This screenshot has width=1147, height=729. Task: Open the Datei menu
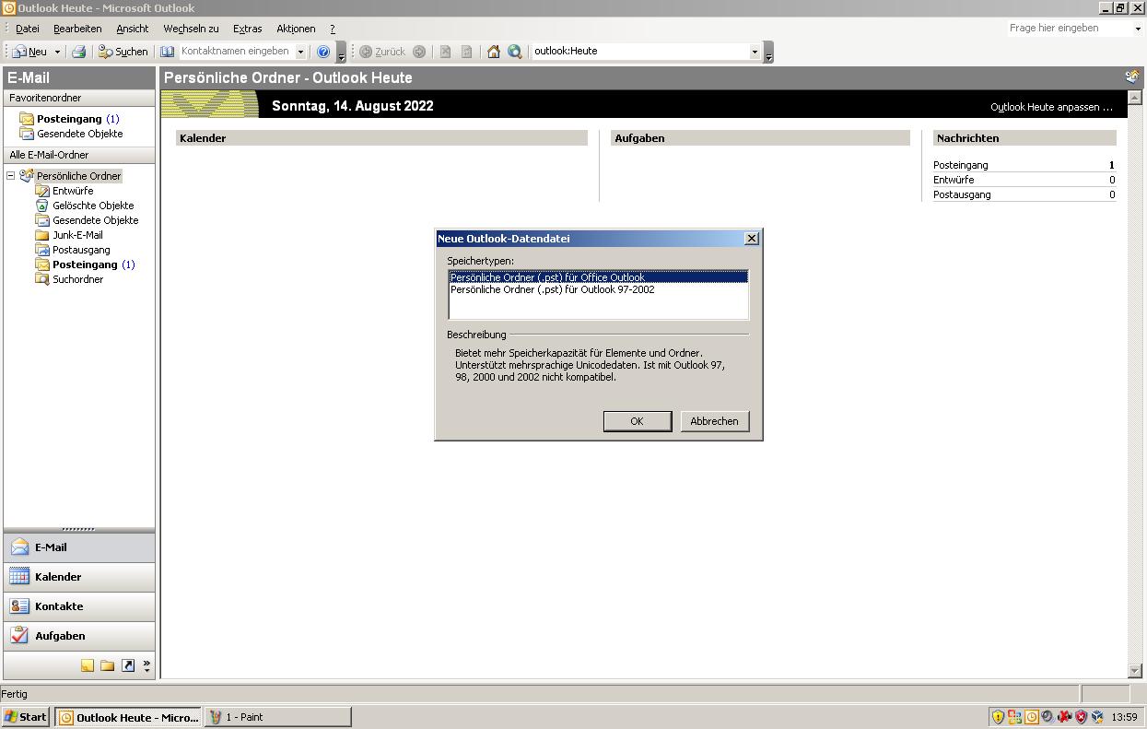click(x=28, y=29)
